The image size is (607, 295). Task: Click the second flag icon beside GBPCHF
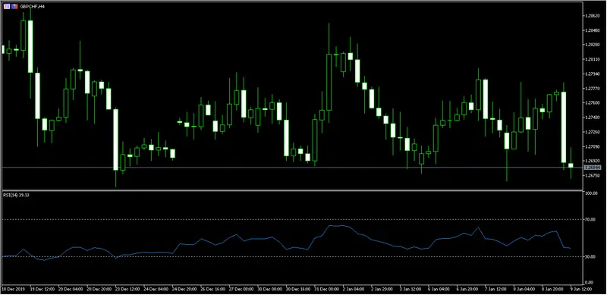tap(14, 7)
